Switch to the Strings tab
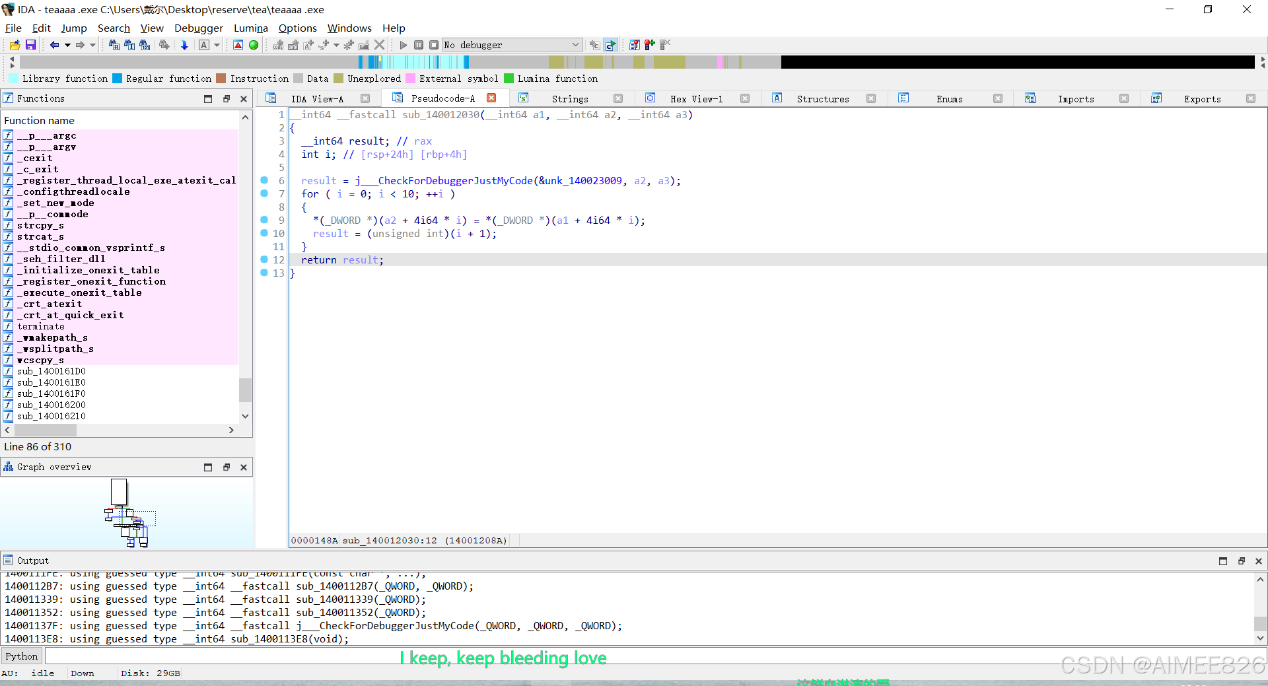The height and width of the screenshot is (686, 1268). coord(570,98)
